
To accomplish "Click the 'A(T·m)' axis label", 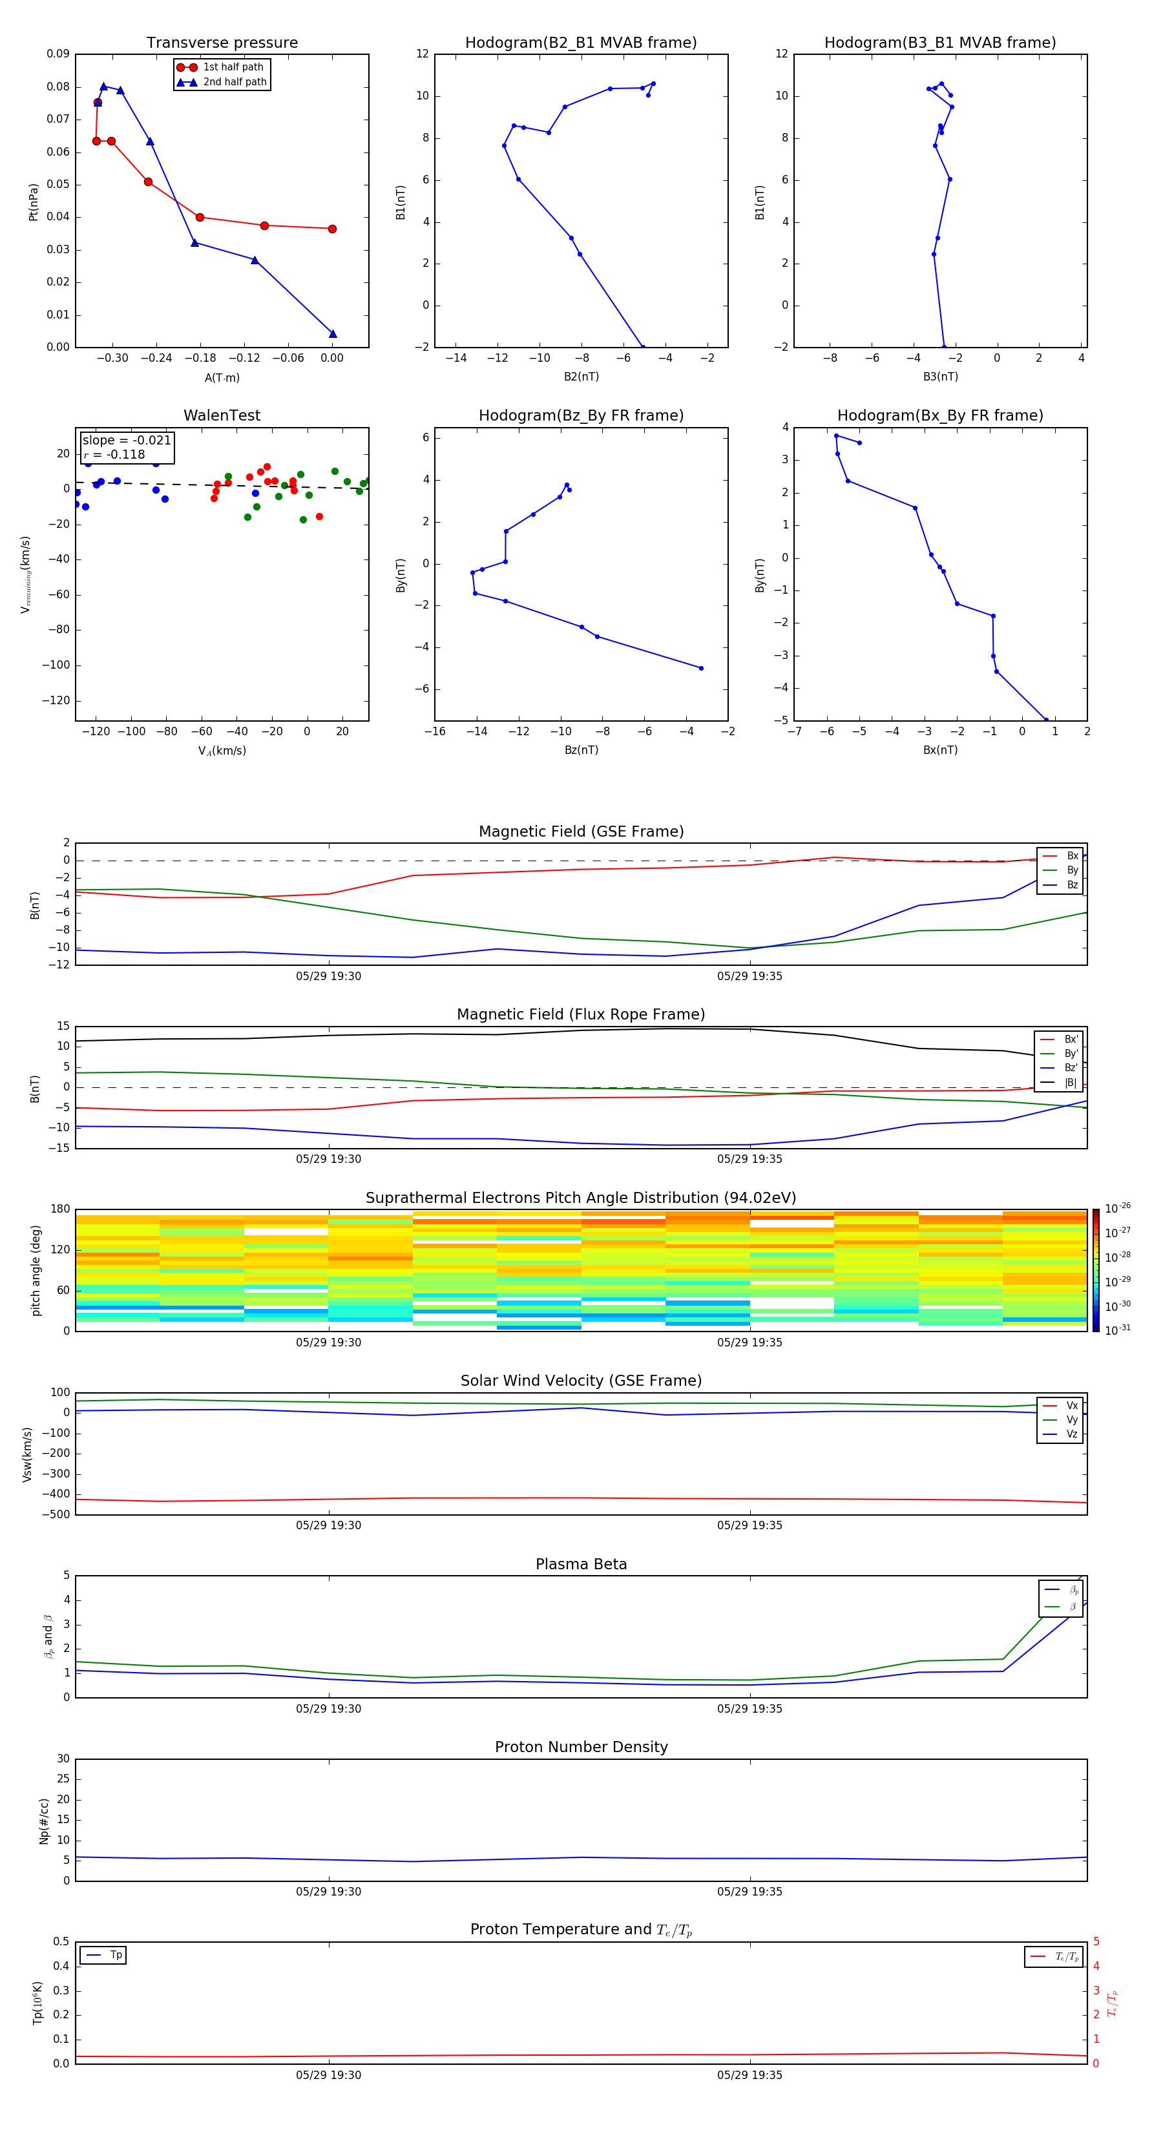I will [222, 378].
